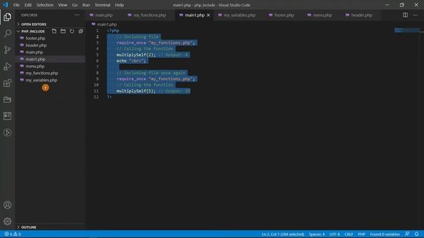Click the feedback icon in status bar
Screen dimensions: 424x238
407,234
